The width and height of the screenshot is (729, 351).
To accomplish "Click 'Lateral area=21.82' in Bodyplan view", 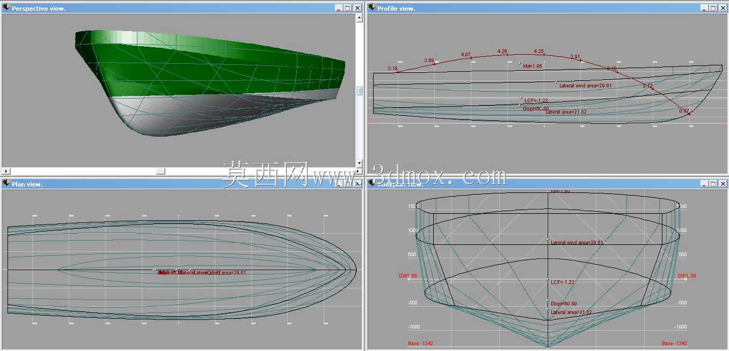I will pyautogui.click(x=571, y=312).
